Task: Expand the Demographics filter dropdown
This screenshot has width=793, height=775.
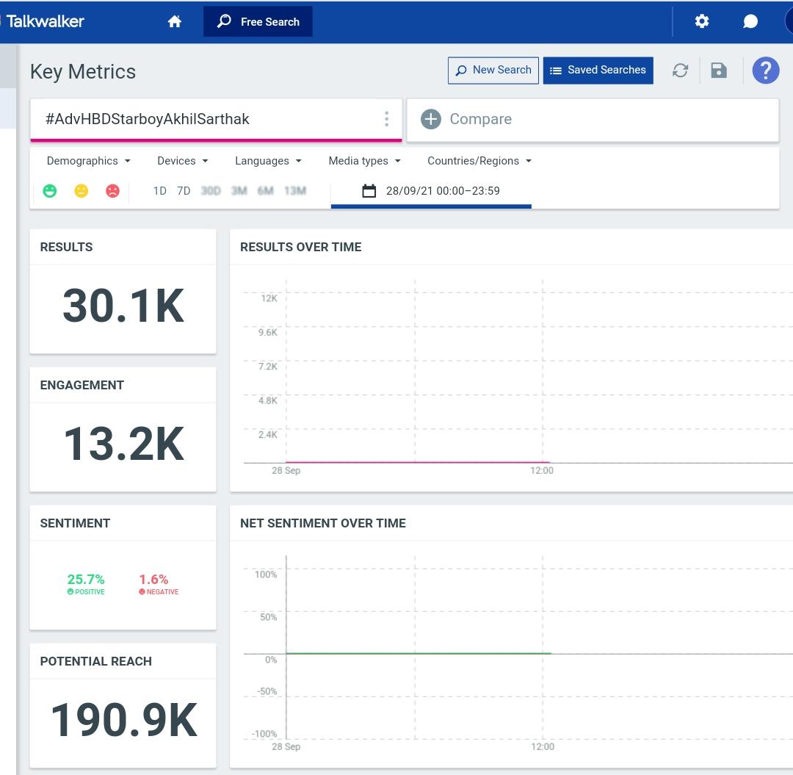Action: (89, 161)
